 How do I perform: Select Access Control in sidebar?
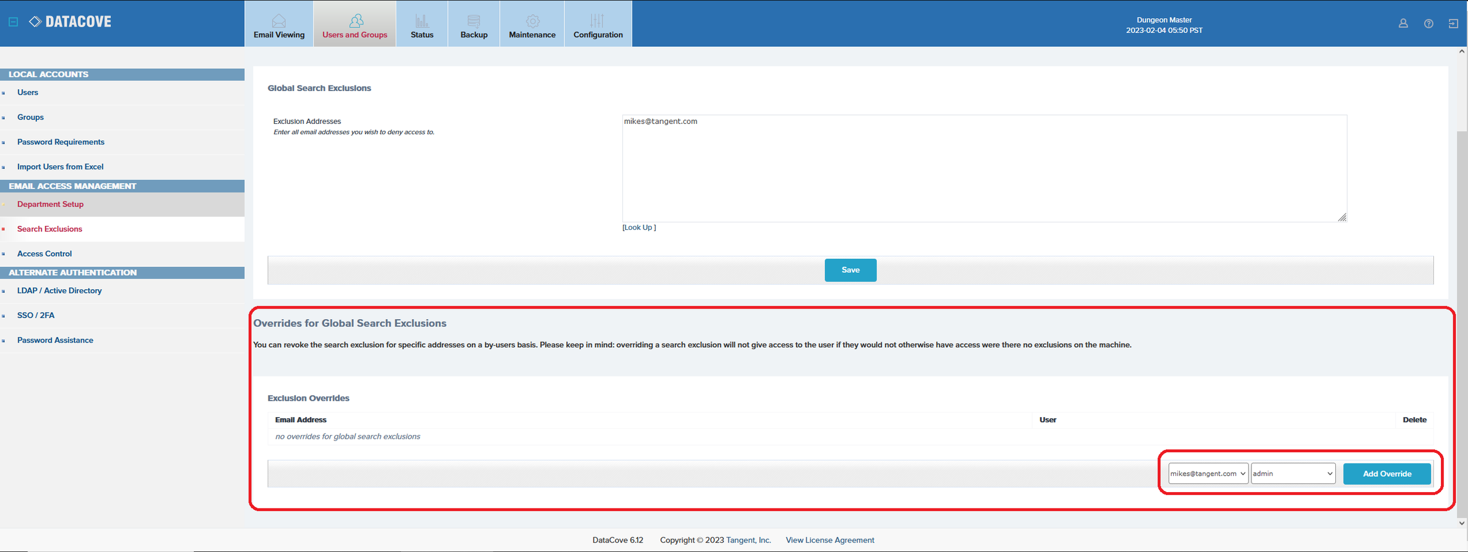45,254
